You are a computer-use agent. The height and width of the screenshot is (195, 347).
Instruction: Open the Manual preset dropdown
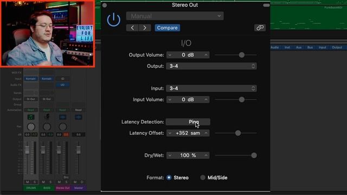[175, 16]
